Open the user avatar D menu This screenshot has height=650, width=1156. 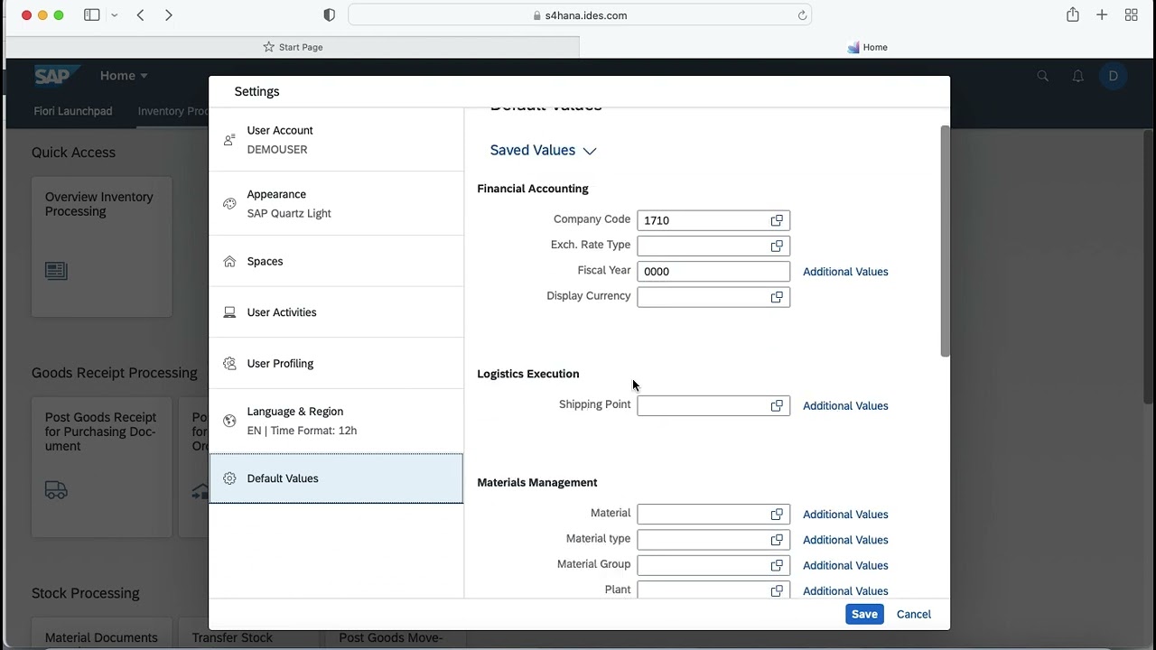[x=1113, y=76]
